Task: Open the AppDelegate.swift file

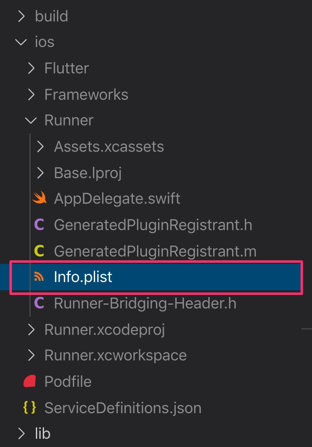Action: (117, 199)
